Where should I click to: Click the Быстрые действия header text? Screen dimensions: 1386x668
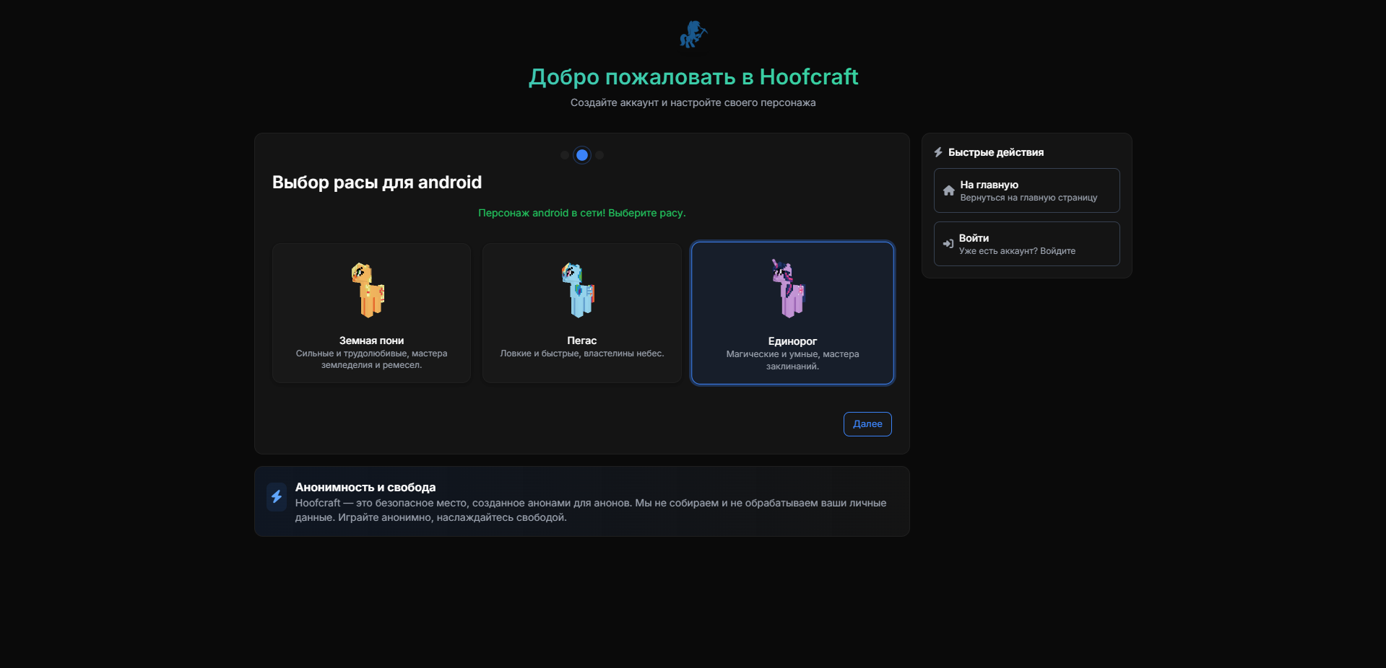click(996, 152)
